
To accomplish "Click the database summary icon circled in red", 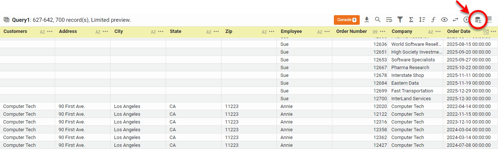I will (478, 20).
